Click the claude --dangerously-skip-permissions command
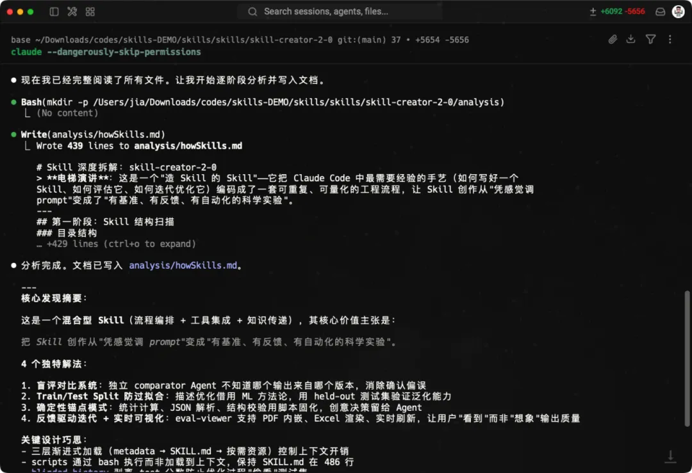This screenshot has height=473, width=692. [x=106, y=52]
